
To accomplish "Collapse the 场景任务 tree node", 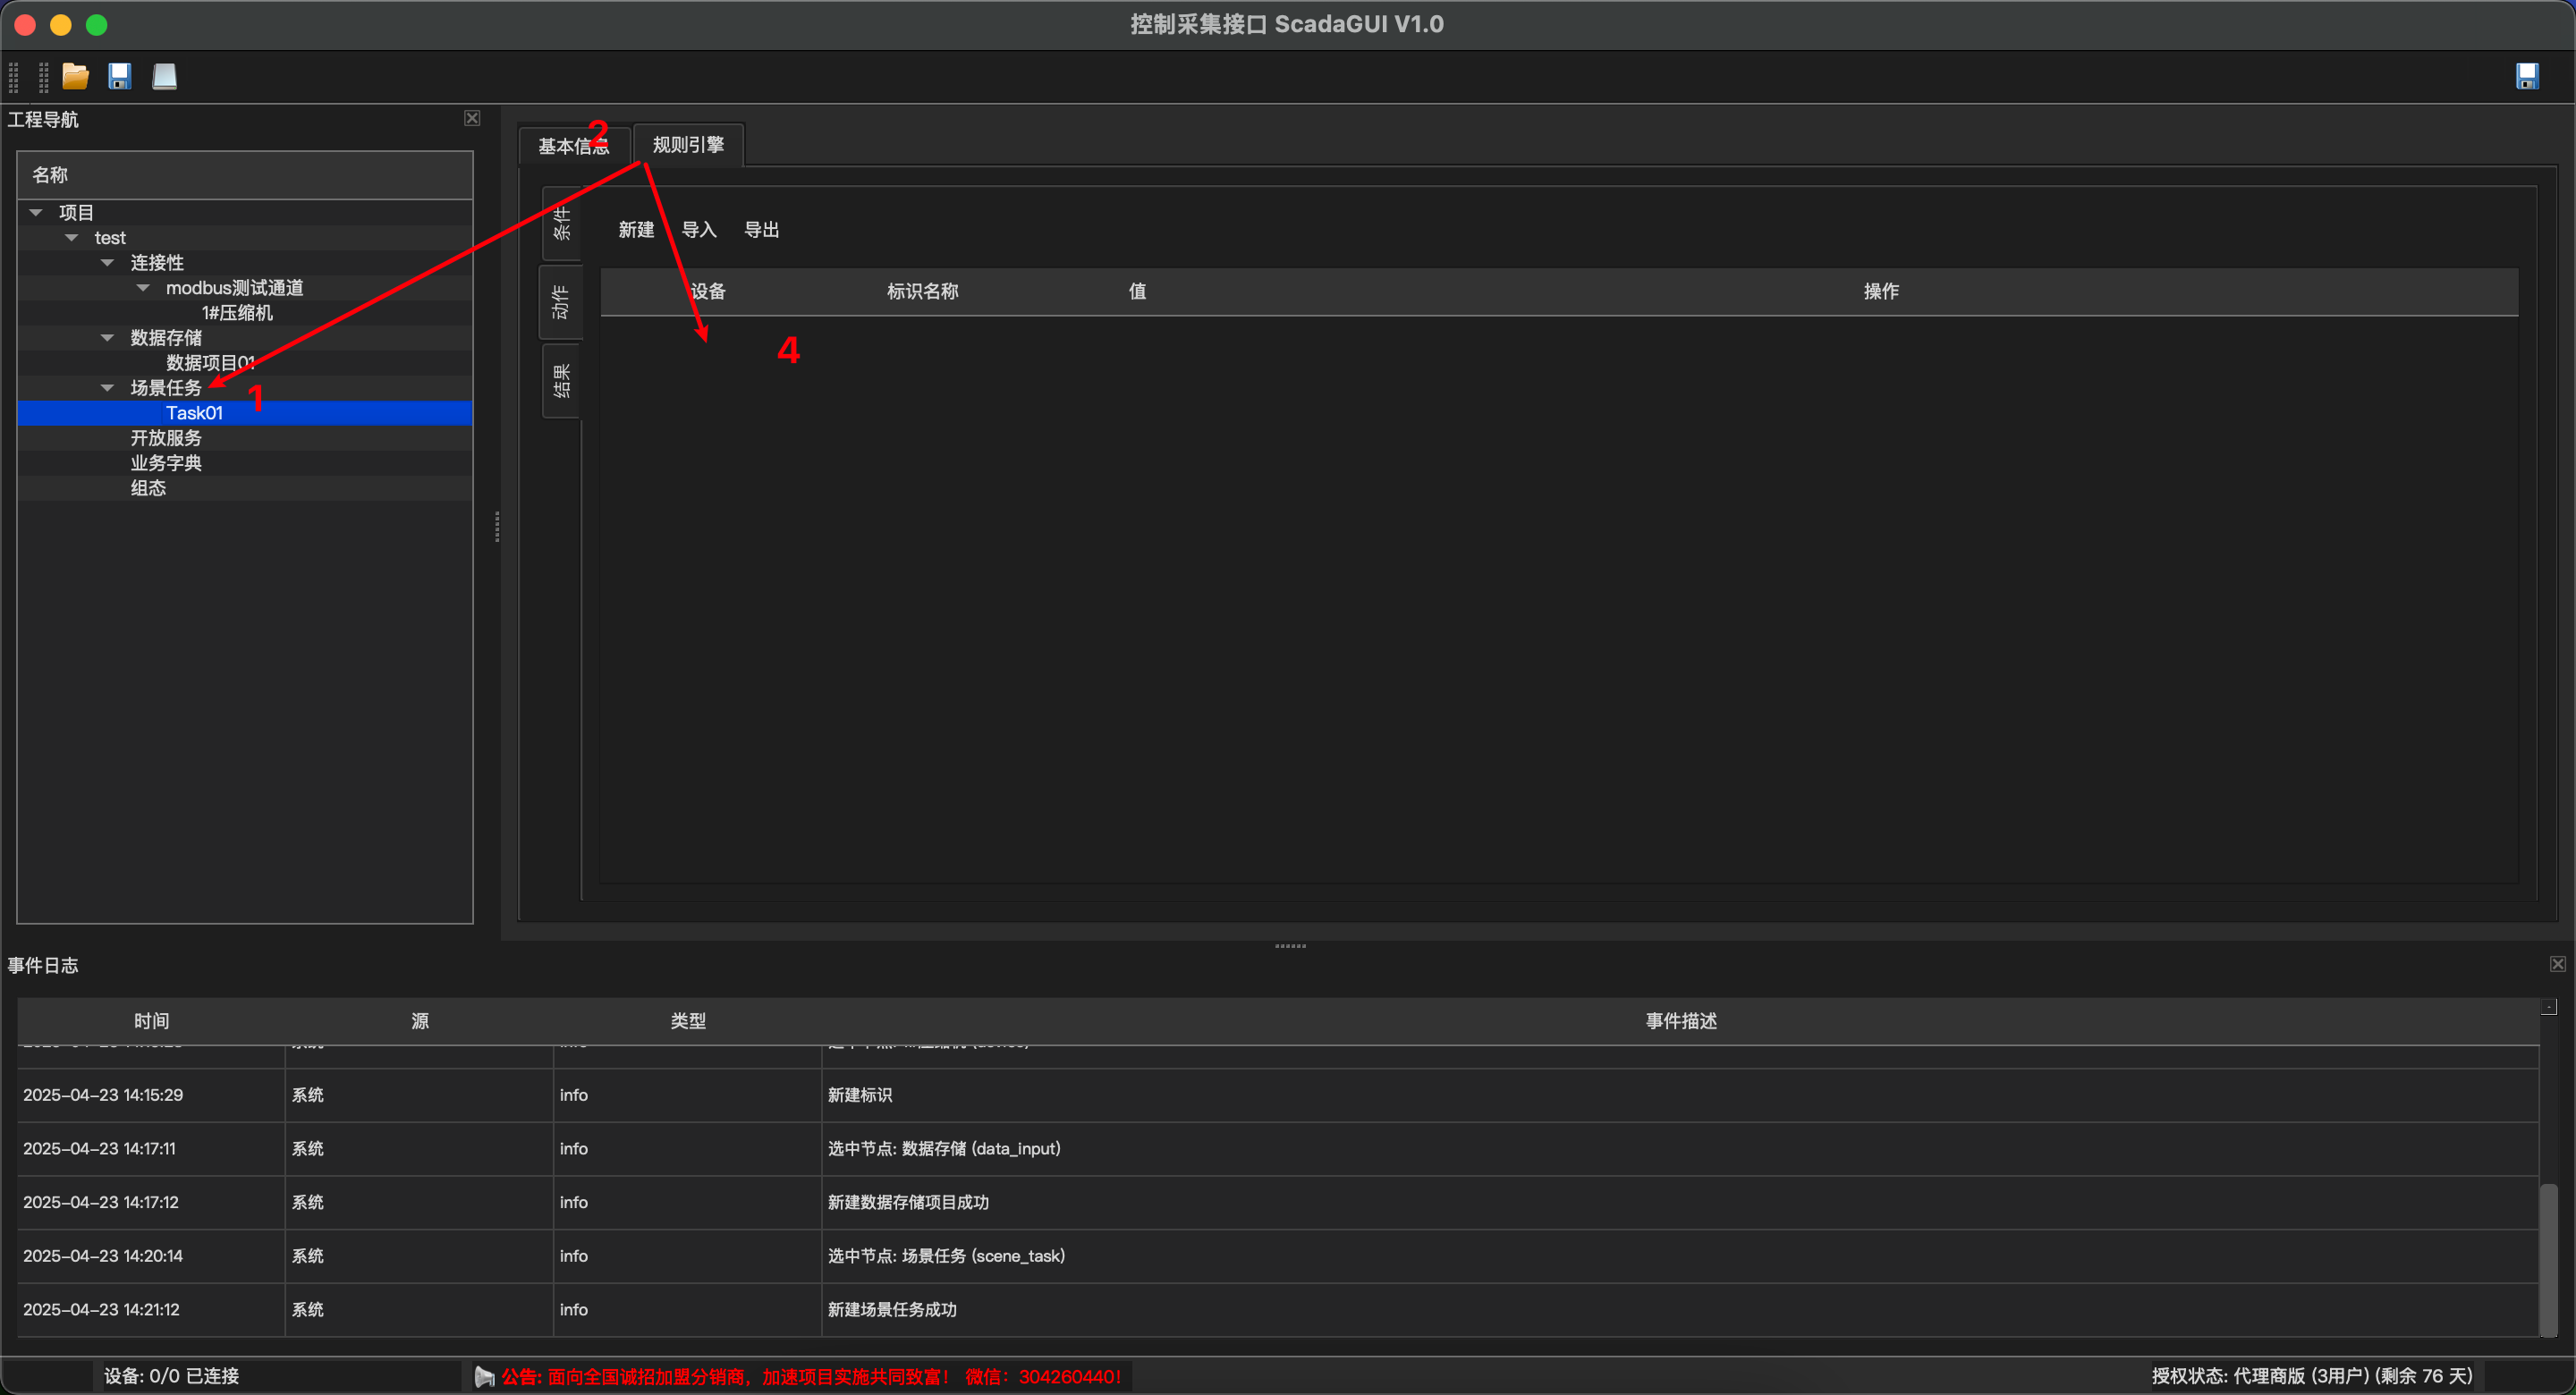I will (x=108, y=387).
